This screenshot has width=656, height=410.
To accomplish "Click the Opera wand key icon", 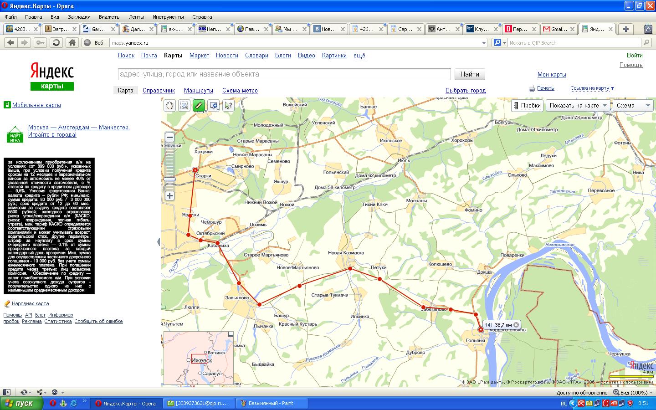I will point(40,42).
